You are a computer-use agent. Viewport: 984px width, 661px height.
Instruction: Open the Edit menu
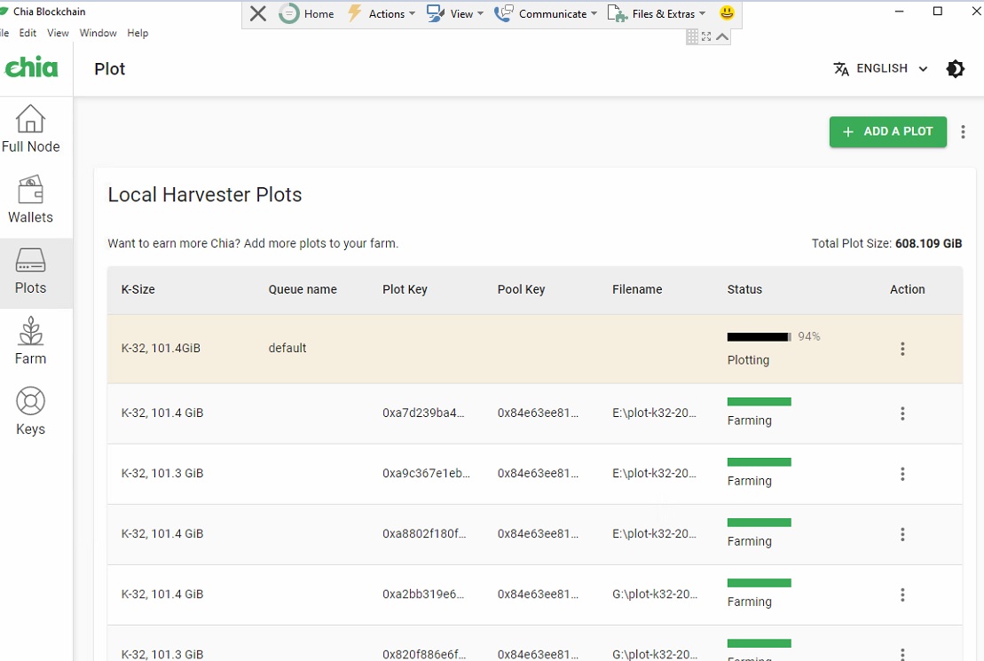[x=28, y=33]
